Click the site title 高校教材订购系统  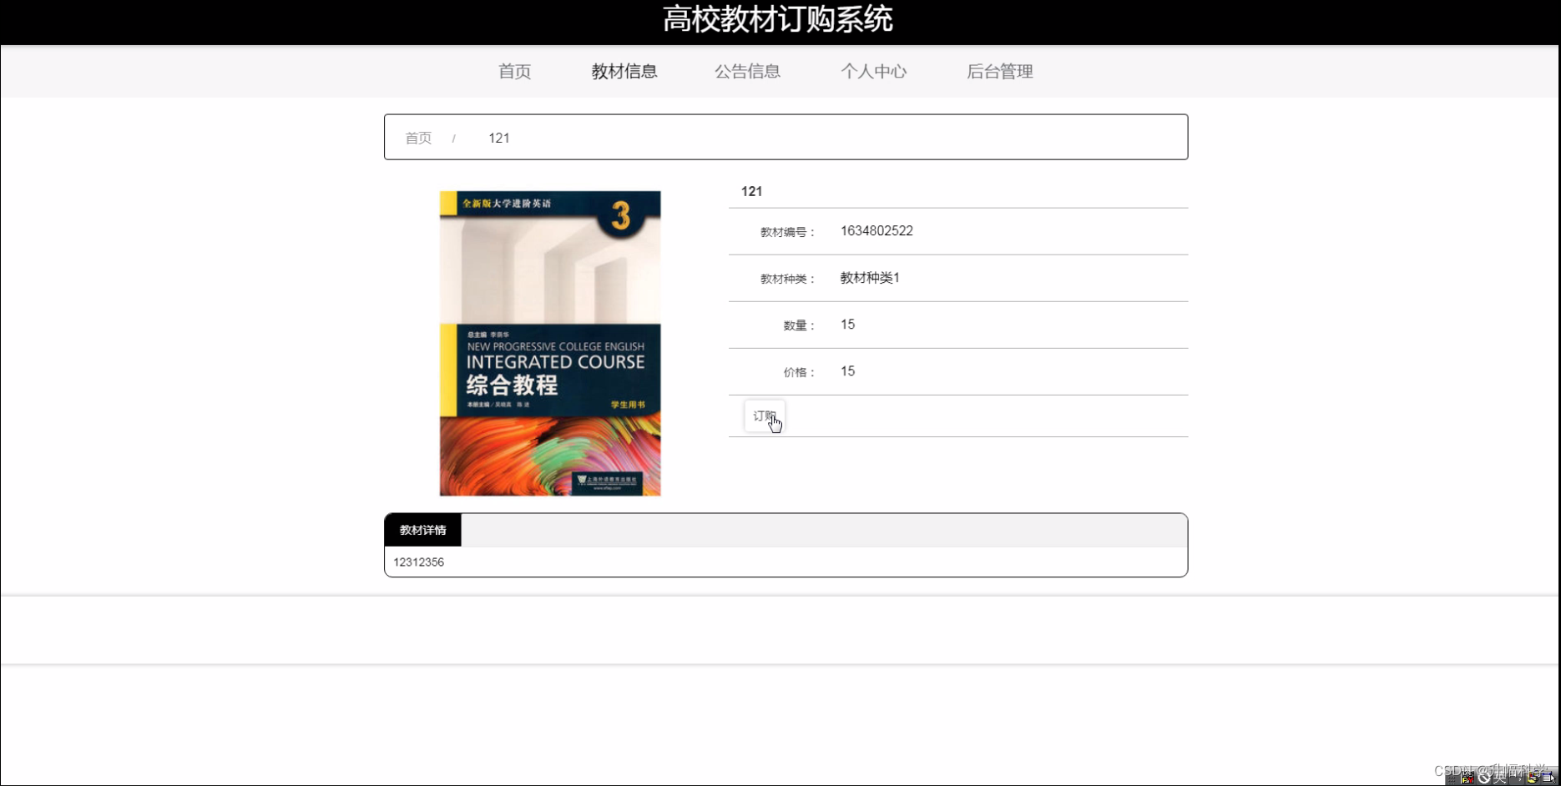click(778, 19)
